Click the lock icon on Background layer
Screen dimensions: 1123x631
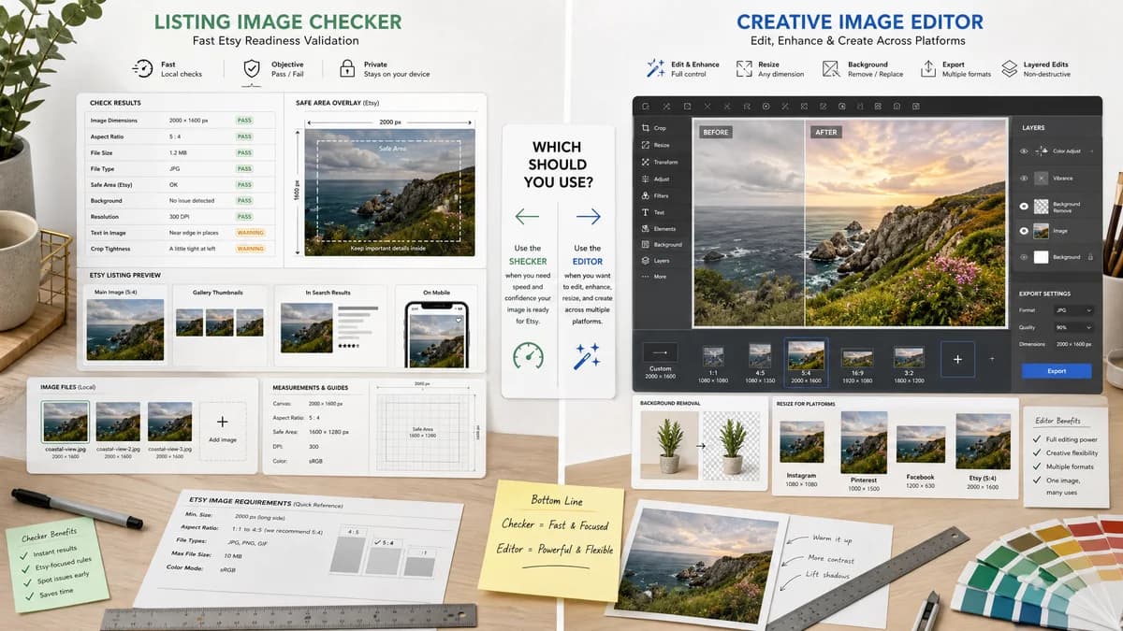[x=1090, y=256]
